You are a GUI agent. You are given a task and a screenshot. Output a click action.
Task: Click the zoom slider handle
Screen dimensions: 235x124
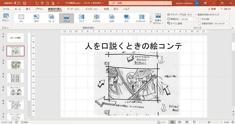[209, 122]
